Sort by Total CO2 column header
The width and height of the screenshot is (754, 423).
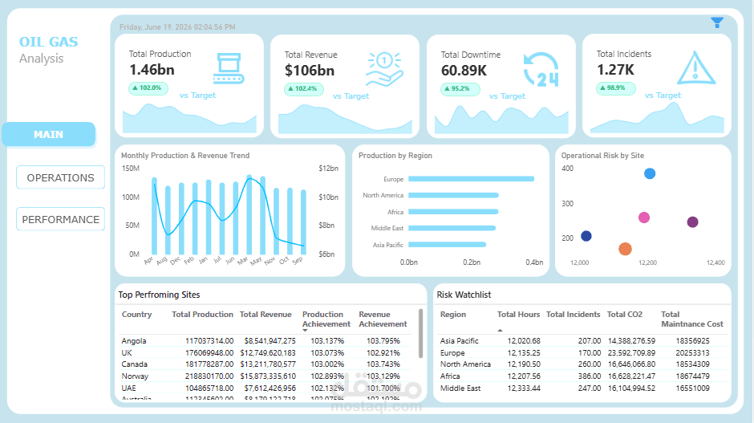625,315
